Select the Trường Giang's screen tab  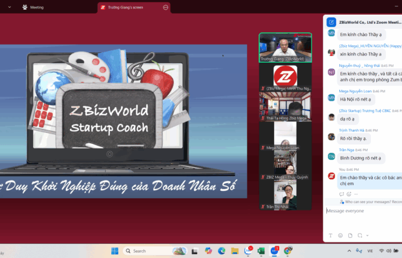[134, 8]
